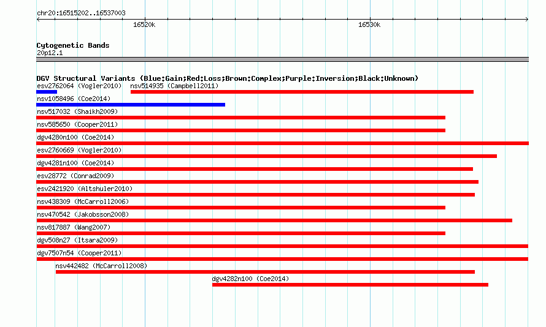Open the dgv4280n100 (Coe2014) label
This screenshot has height=327, width=546.
tap(75, 137)
